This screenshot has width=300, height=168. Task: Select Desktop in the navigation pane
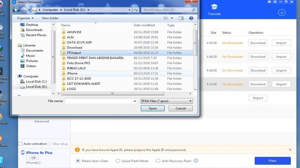[x=29, y=25]
